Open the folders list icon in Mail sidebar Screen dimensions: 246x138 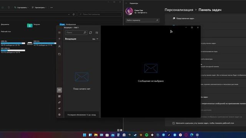click(x=59, y=54)
